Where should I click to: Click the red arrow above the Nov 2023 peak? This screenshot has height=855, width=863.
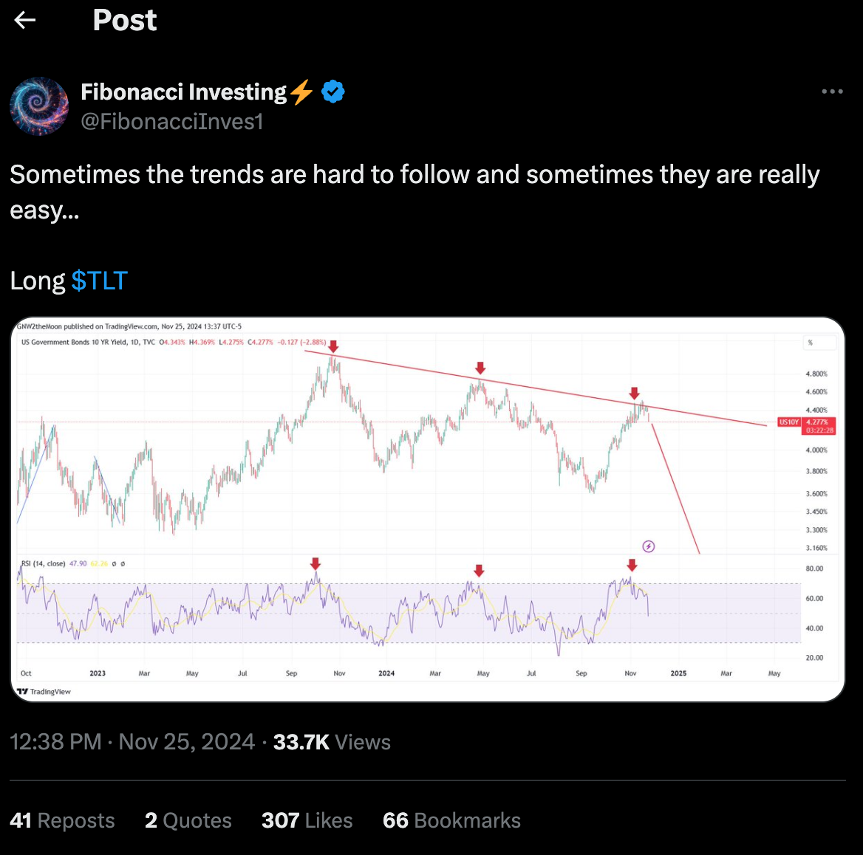pyautogui.click(x=333, y=346)
